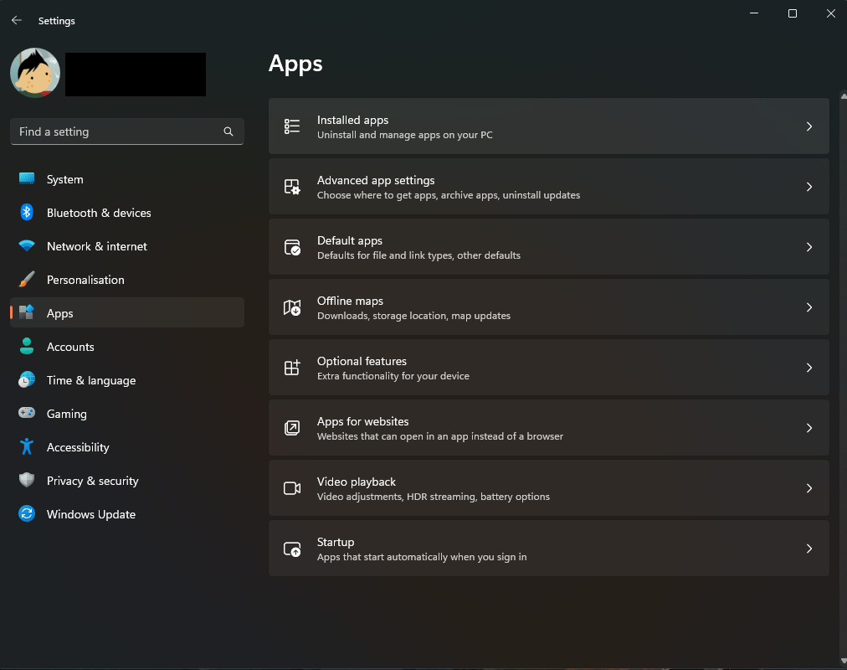
Task: Expand the Startup row chevron
Action: pos(809,549)
